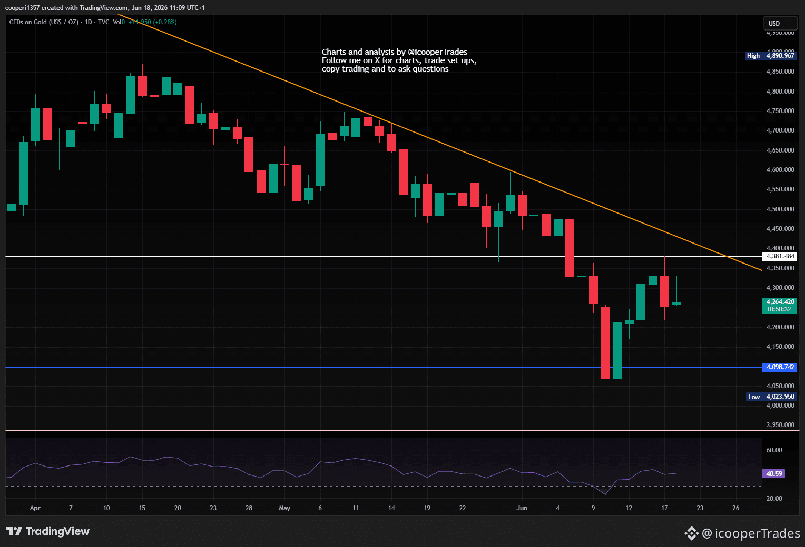Viewport: 805px width, 547px height.
Task: Click the 20.00 level on the RSI scale
Action: (x=774, y=499)
